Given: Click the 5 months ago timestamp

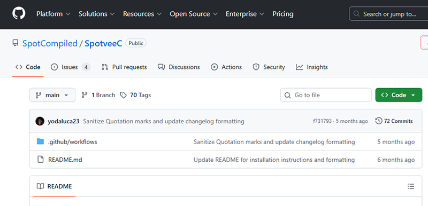Looking at the screenshot, I should coord(396,142).
